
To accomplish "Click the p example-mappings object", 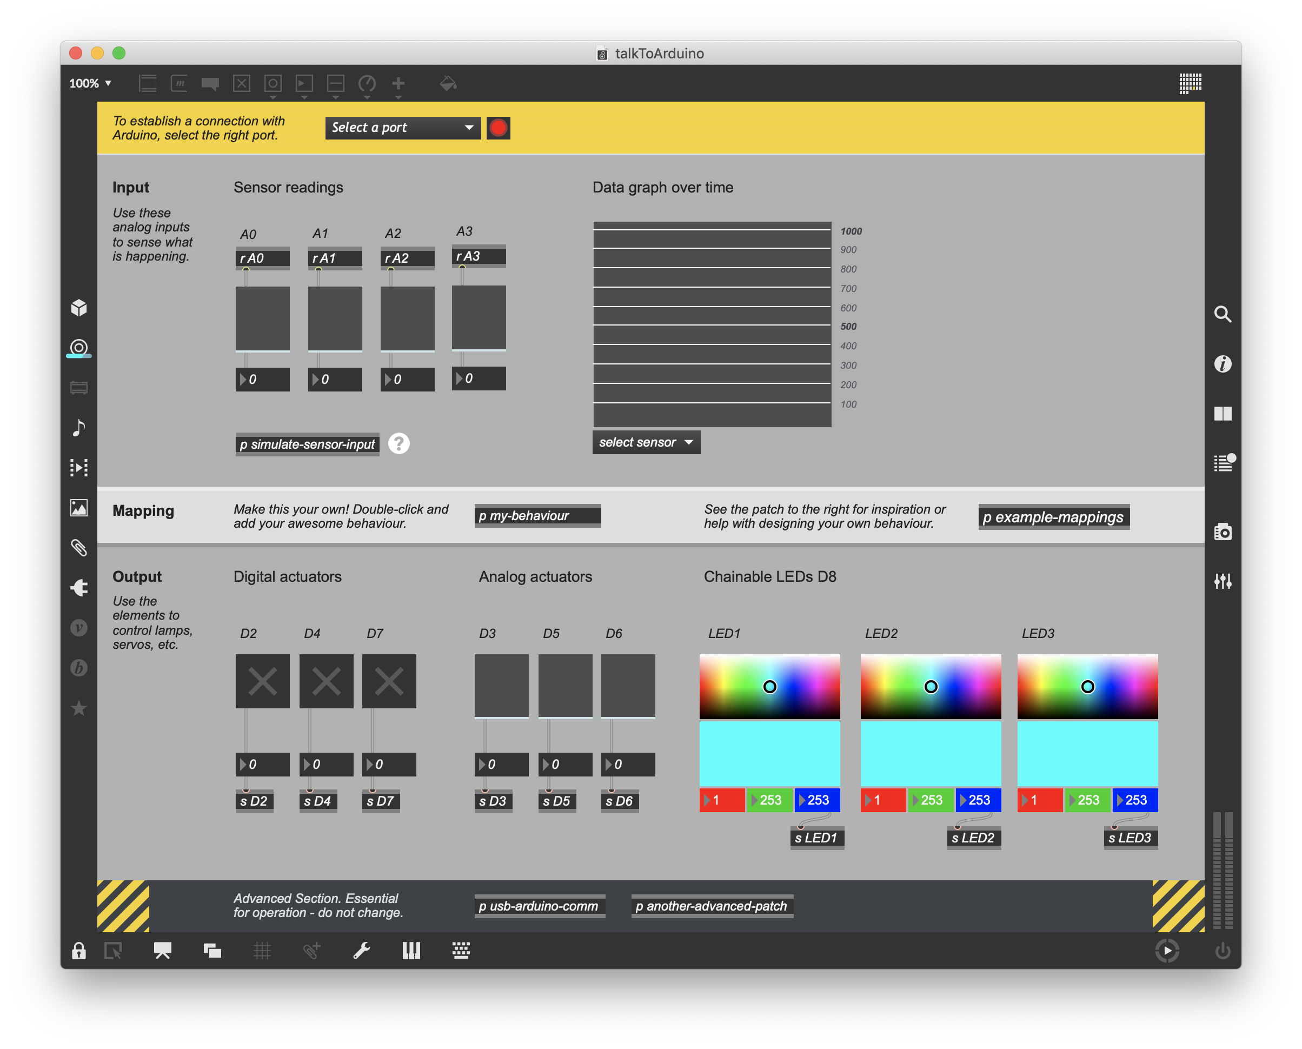I will tap(1053, 517).
